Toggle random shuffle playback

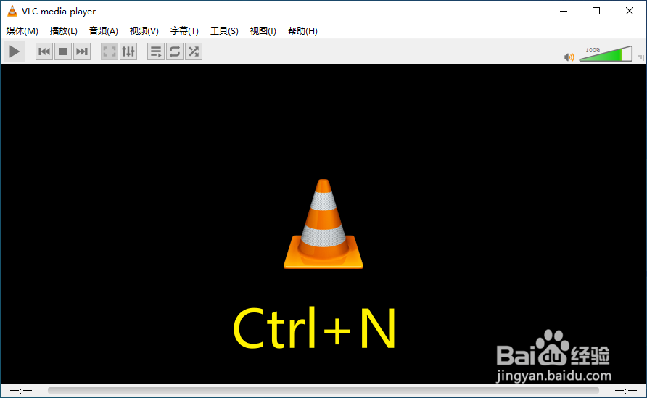point(194,51)
